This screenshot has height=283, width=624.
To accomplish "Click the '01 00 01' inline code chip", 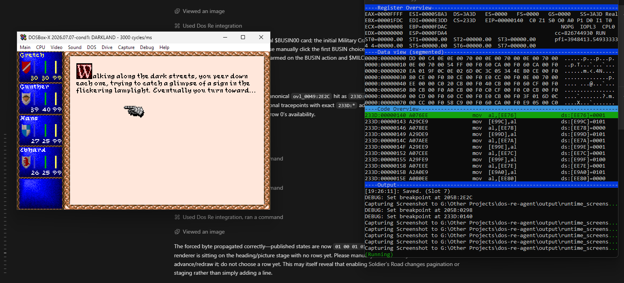I will coord(349,247).
